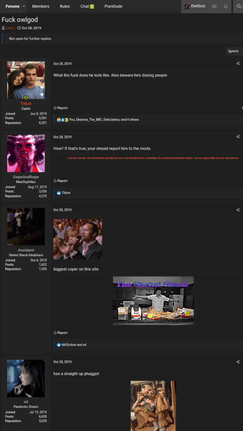Click the xit username under avatar
Viewport: 243px width, 431px height.
tap(26, 402)
